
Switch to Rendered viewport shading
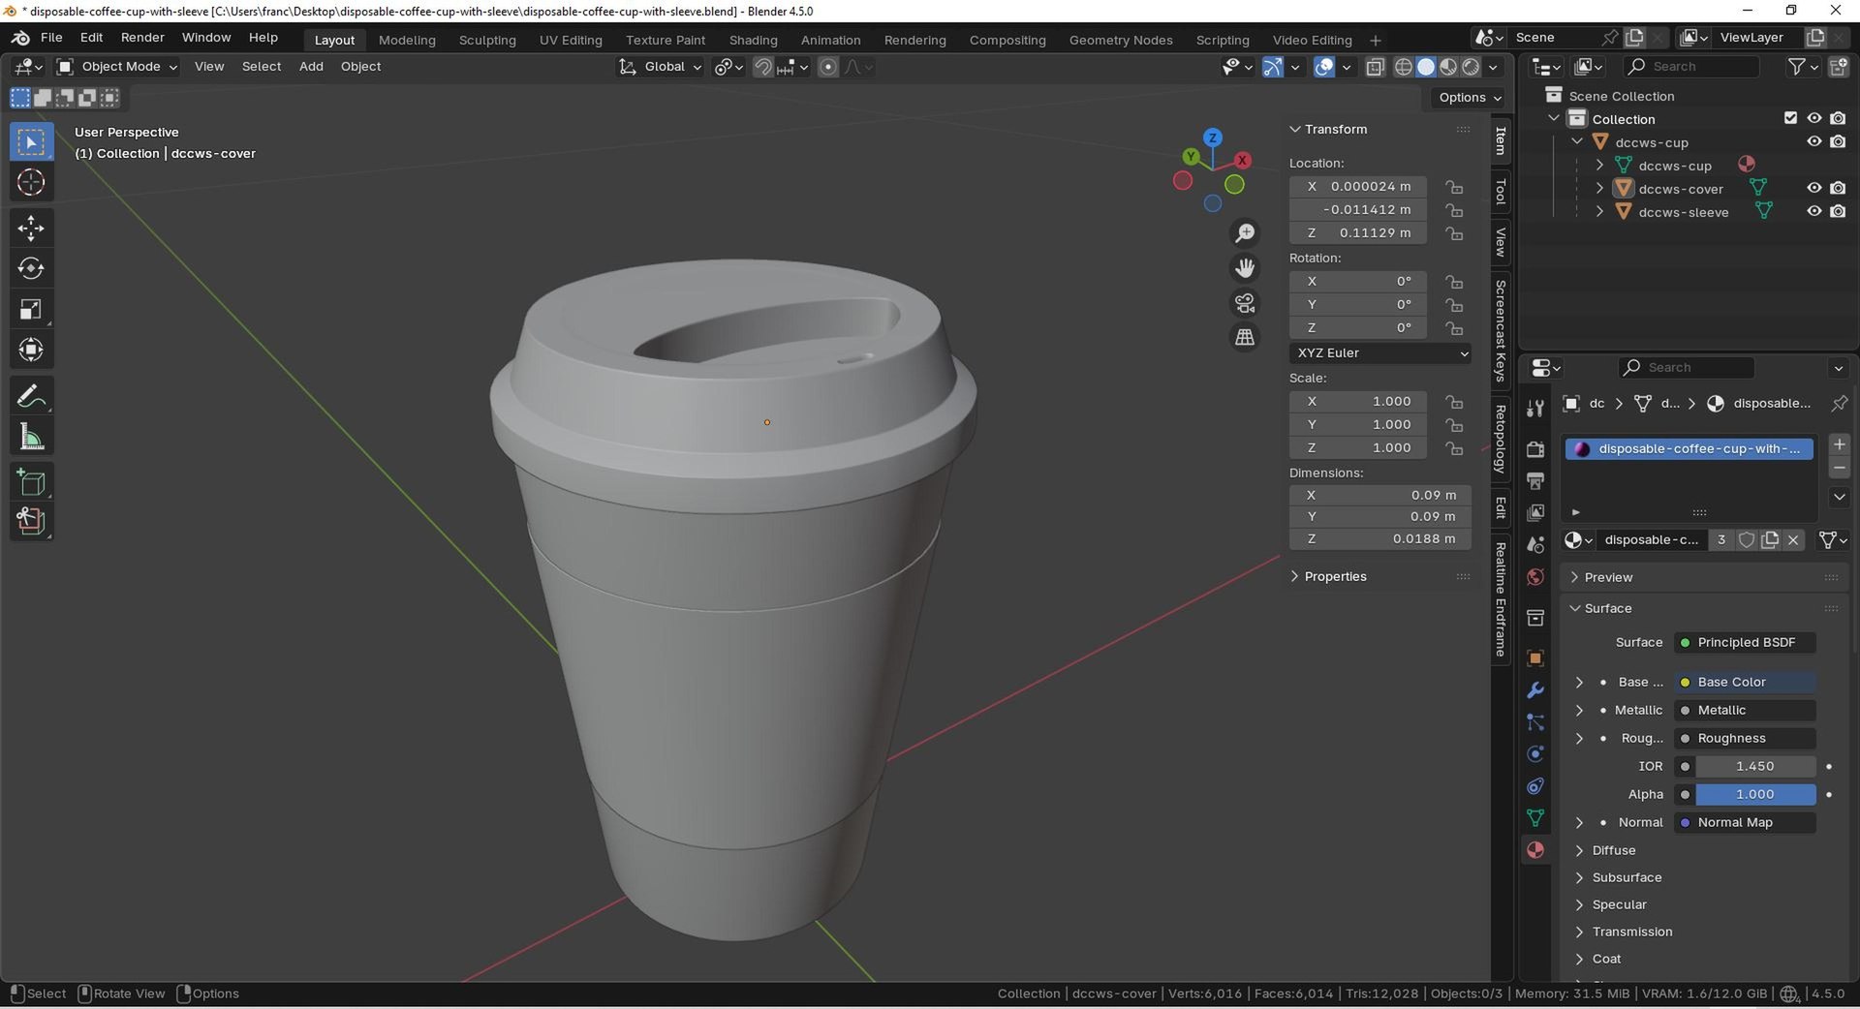coord(1471,67)
